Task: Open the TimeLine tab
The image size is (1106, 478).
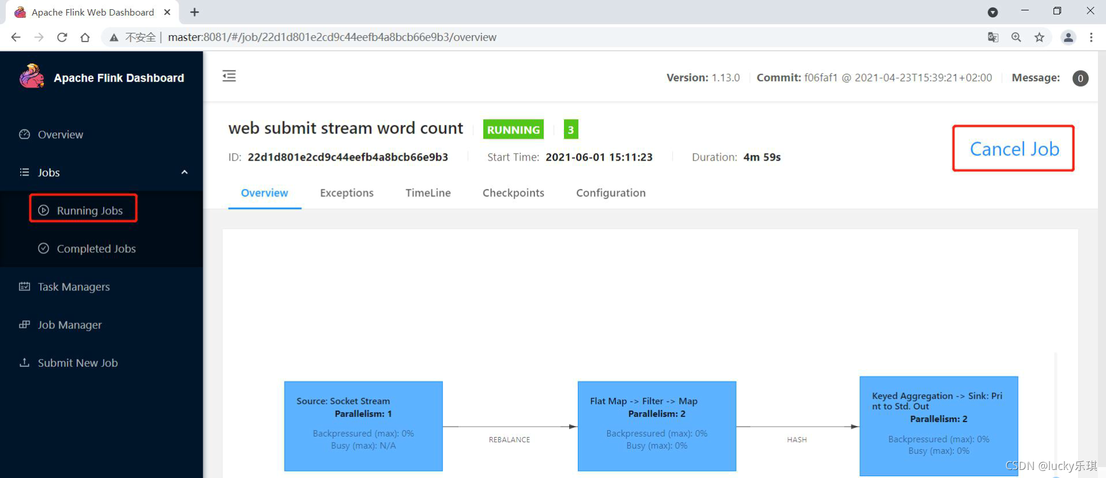Action: click(x=428, y=193)
